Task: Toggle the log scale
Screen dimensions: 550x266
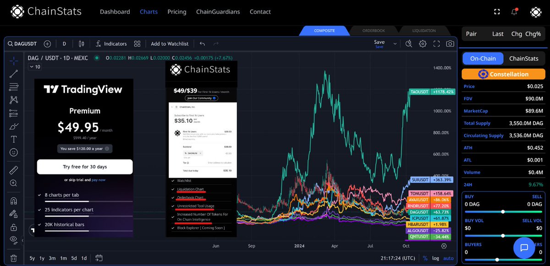Action: [435, 258]
